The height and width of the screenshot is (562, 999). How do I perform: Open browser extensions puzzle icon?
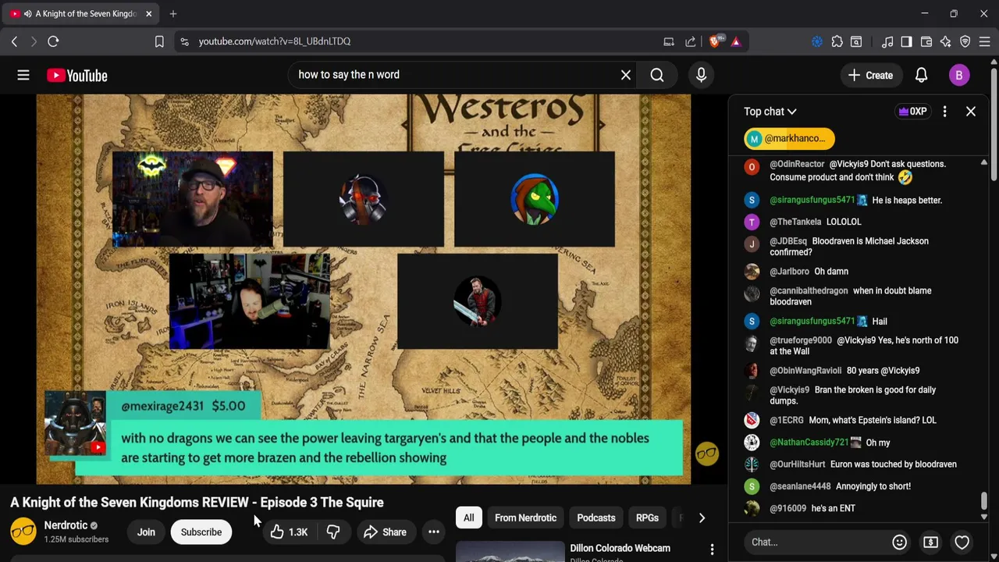pos(837,41)
